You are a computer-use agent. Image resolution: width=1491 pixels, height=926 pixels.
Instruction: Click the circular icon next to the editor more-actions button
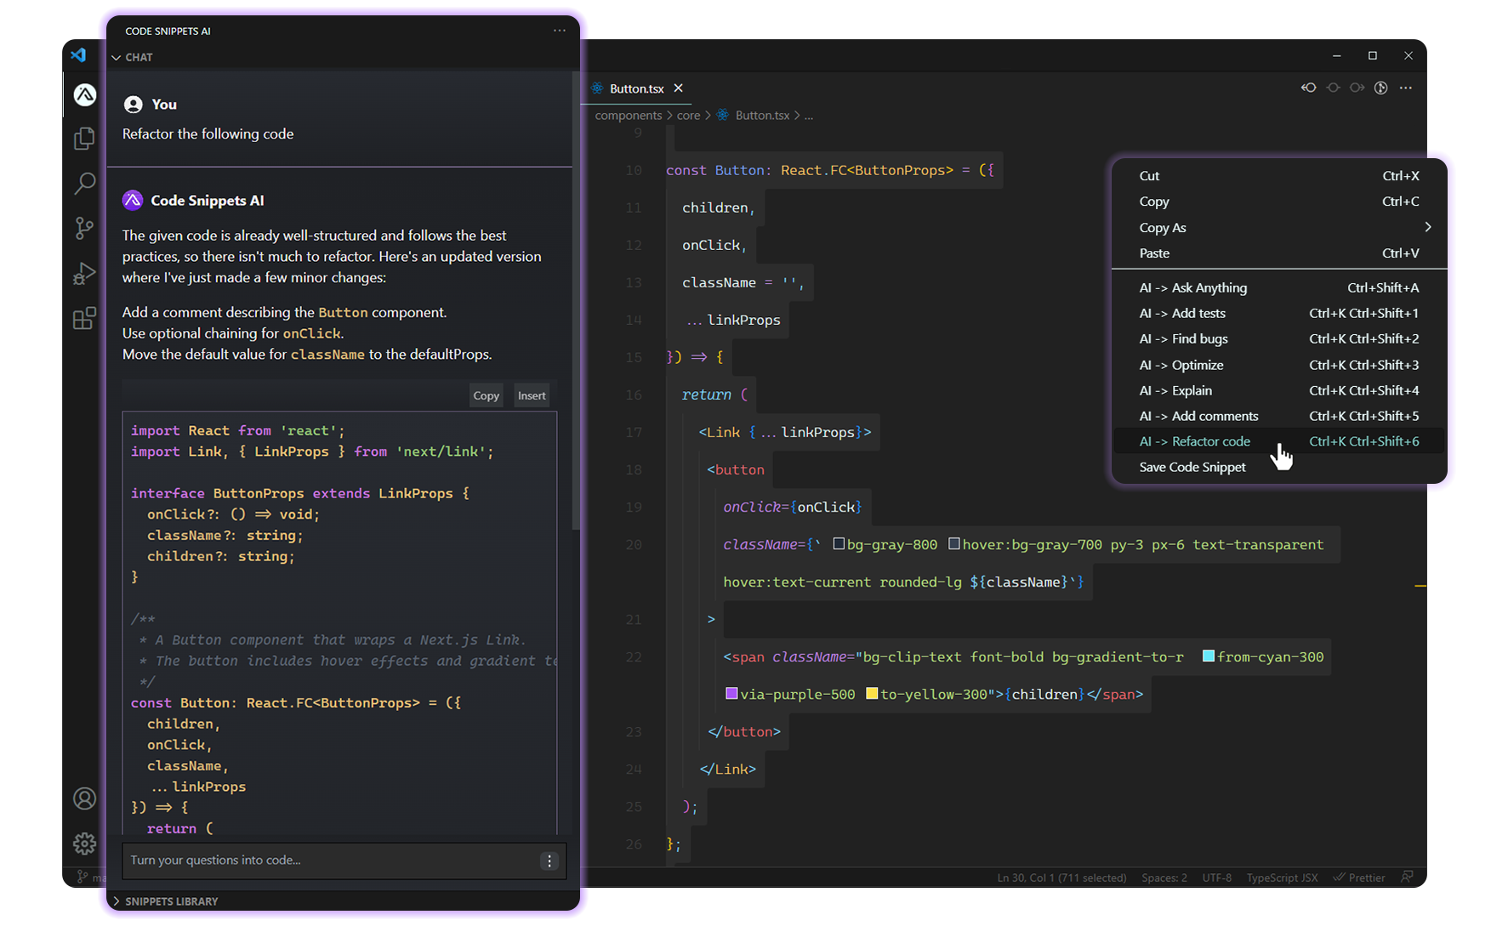pyautogui.click(x=1381, y=88)
